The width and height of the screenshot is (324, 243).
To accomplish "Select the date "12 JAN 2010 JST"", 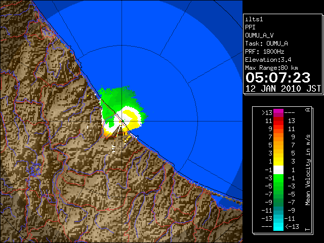I will point(283,89).
